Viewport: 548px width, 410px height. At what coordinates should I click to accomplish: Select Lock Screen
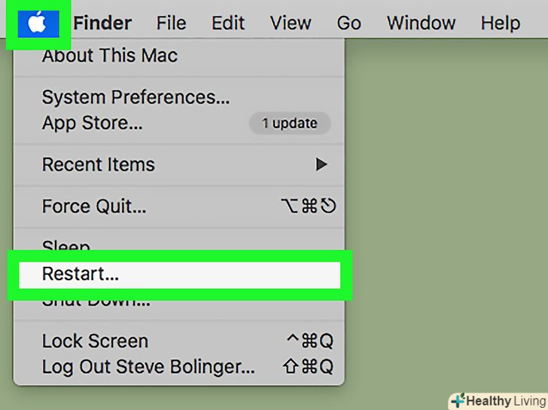[x=95, y=341]
